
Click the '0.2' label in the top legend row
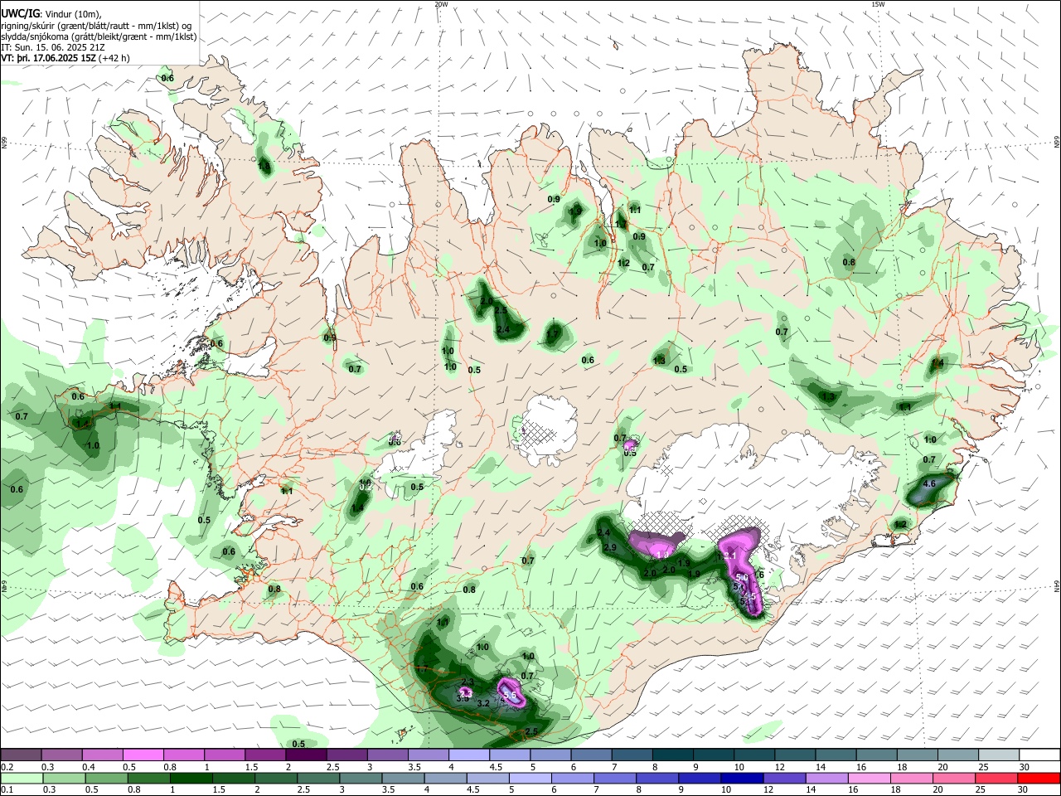pos(7,767)
